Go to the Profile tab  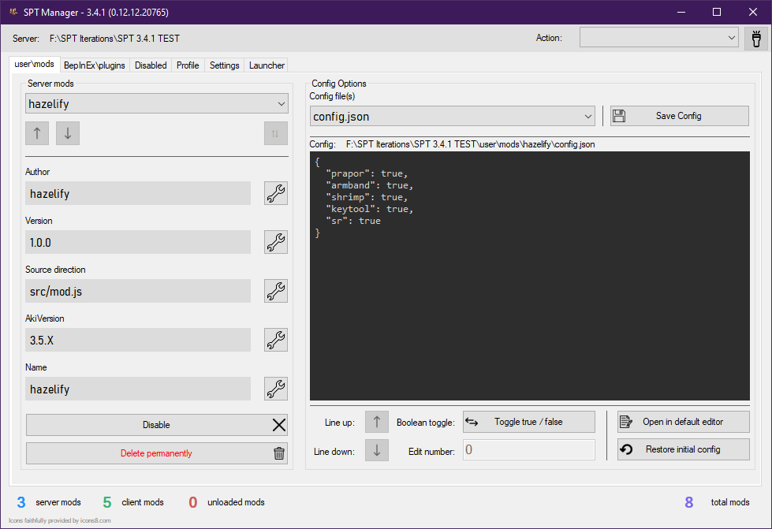tap(188, 65)
